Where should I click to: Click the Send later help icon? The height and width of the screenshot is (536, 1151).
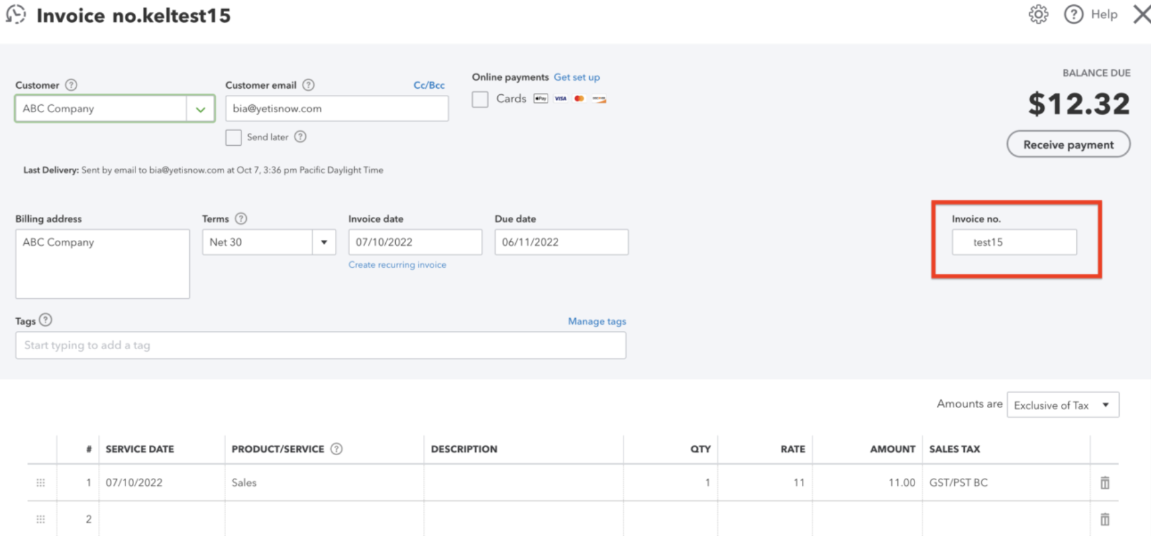pyautogui.click(x=300, y=137)
